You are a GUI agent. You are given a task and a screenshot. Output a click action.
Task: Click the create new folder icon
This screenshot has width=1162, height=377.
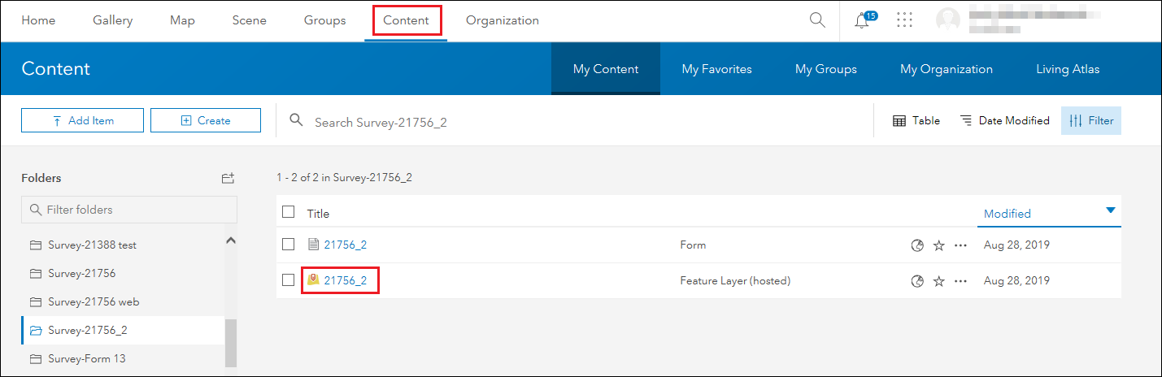228,178
